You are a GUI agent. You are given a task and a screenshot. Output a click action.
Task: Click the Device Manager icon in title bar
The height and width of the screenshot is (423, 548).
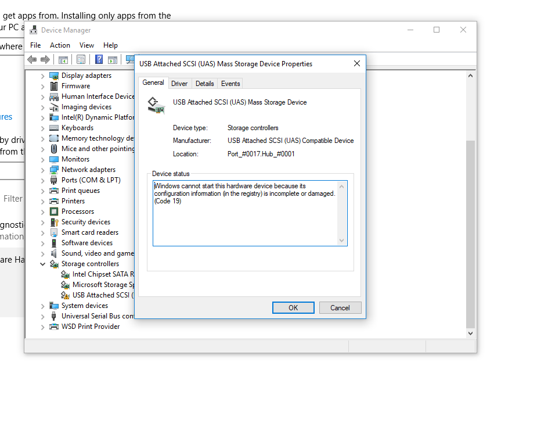(x=33, y=29)
